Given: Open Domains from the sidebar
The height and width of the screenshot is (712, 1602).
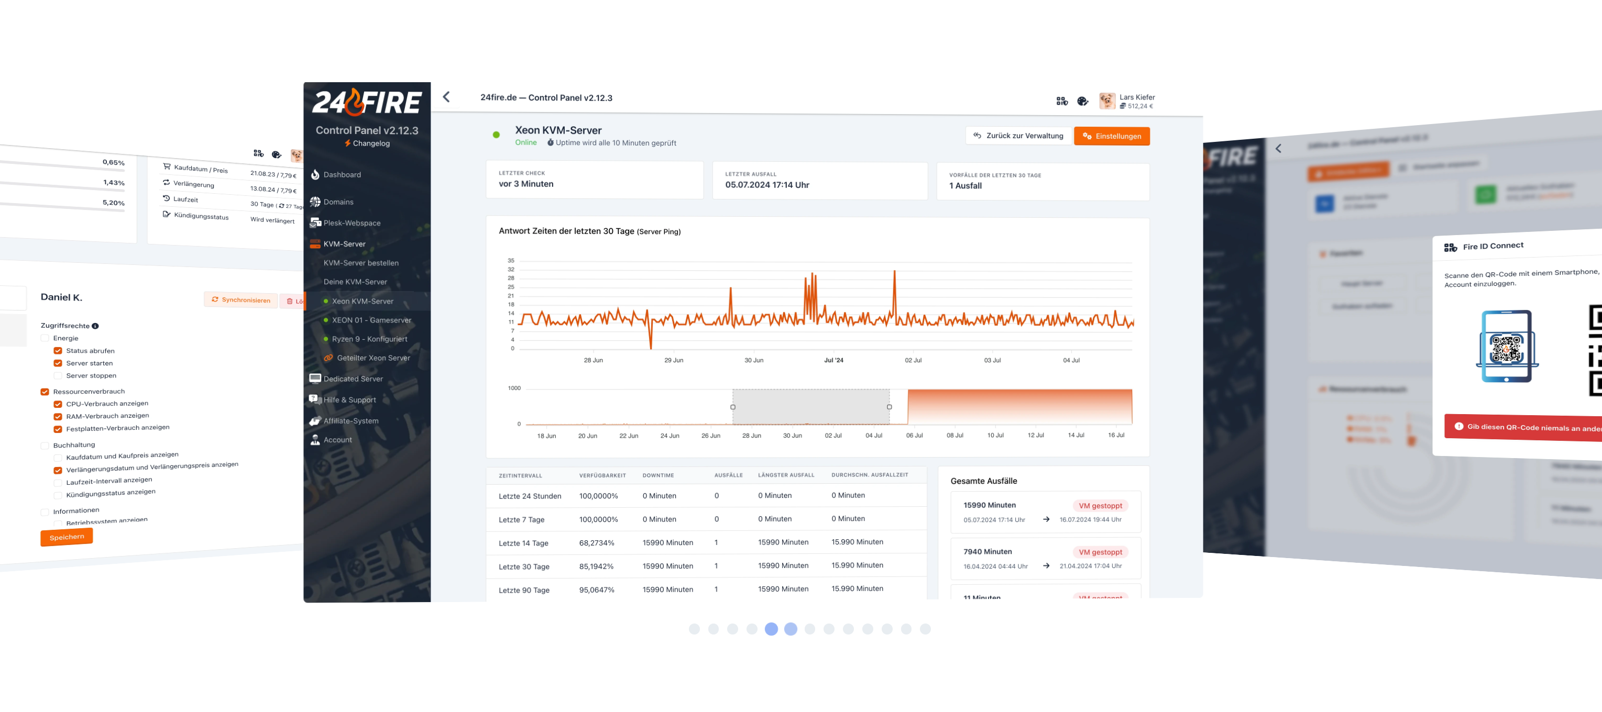Looking at the screenshot, I should 338,202.
